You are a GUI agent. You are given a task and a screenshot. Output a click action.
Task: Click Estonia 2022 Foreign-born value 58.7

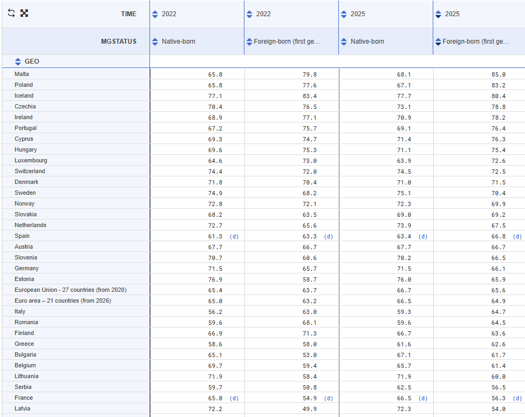(309, 279)
